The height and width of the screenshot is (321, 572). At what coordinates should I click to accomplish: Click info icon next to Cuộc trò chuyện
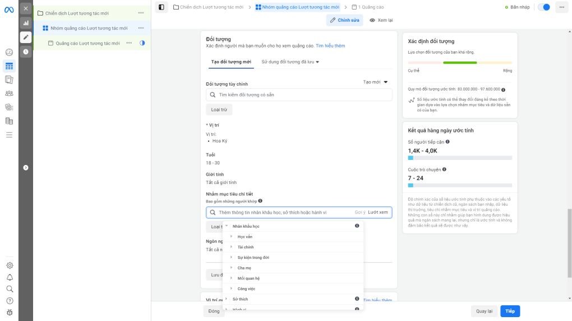click(444, 169)
